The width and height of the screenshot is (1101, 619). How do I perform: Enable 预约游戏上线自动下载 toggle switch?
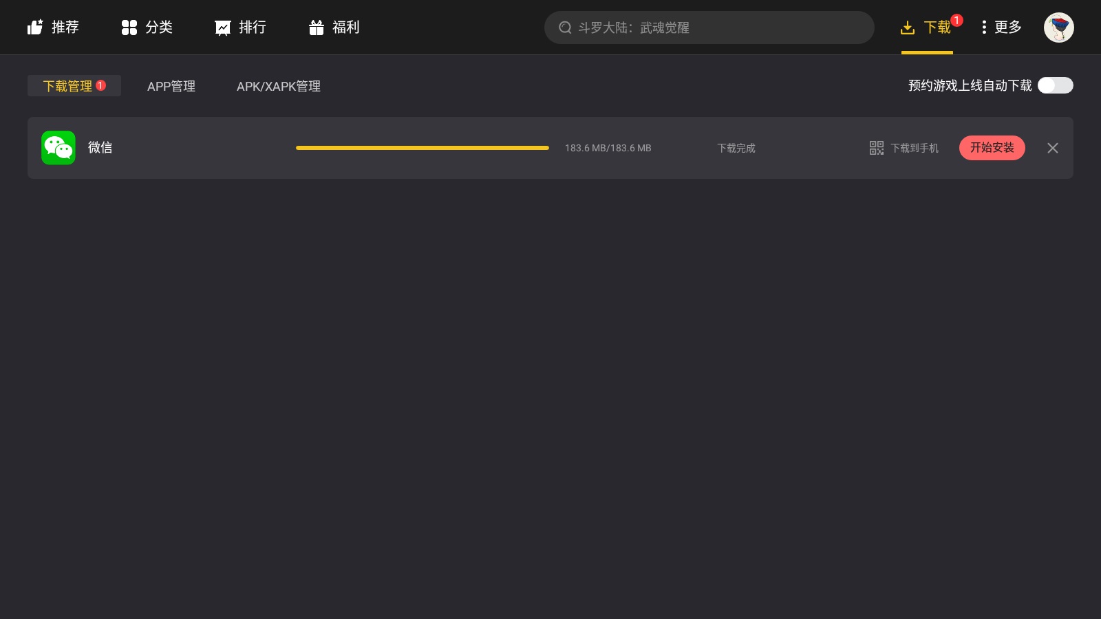[x=1055, y=85]
